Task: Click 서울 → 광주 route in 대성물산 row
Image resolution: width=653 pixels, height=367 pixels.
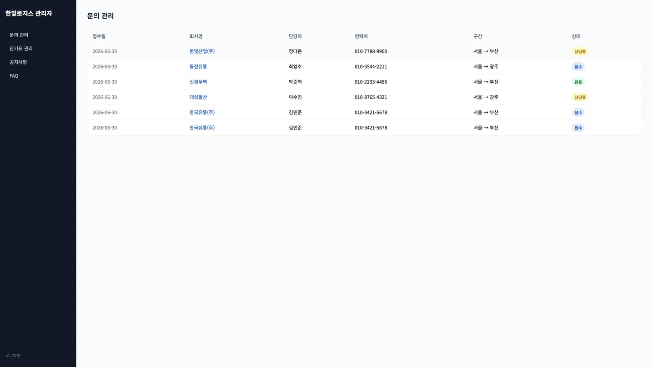Action: coord(486,97)
